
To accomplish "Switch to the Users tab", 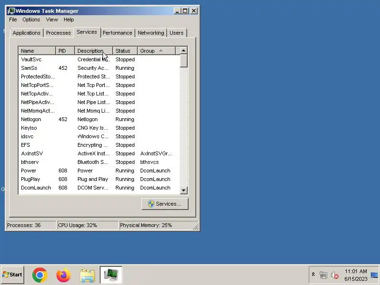I will click(x=176, y=33).
